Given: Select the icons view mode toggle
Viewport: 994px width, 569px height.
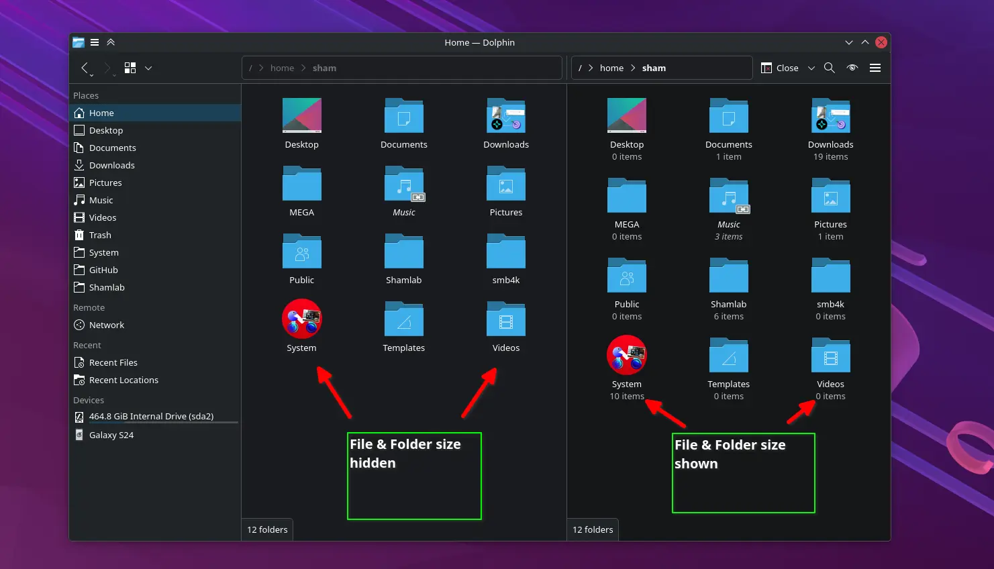Looking at the screenshot, I should click(130, 67).
